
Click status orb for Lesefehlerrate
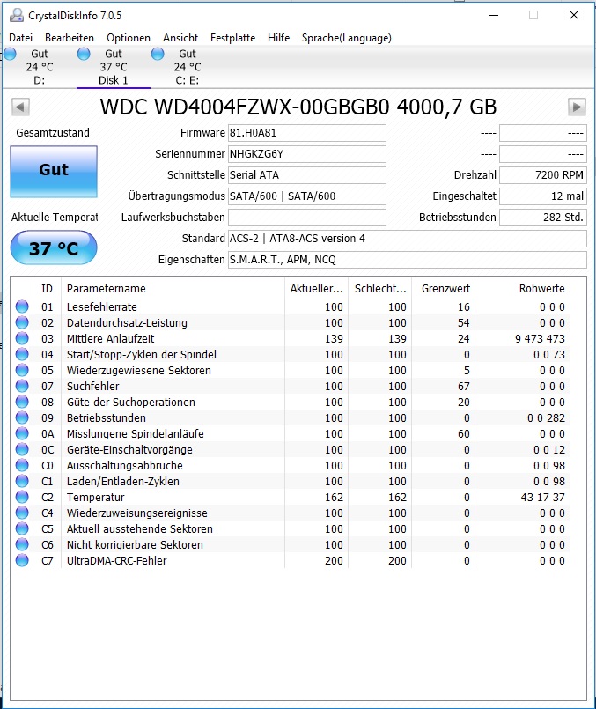22,306
